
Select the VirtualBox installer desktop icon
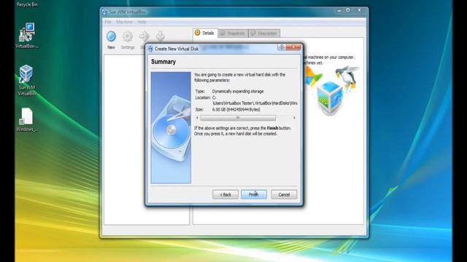pos(27,36)
